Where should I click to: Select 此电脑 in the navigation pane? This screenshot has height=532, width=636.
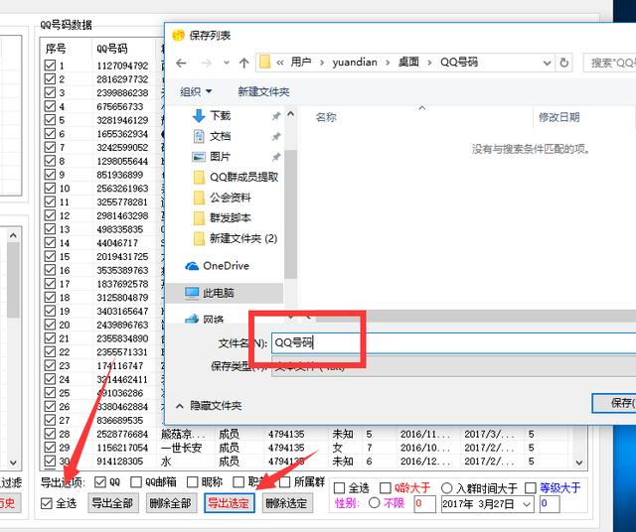point(218,294)
